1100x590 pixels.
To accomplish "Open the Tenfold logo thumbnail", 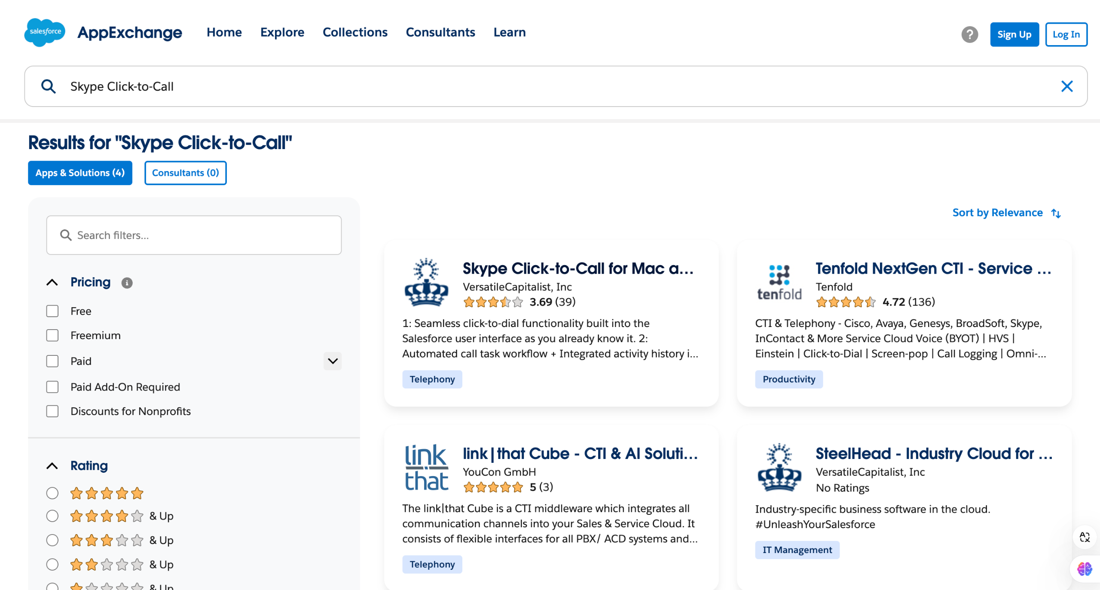I will click(x=779, y=282).
